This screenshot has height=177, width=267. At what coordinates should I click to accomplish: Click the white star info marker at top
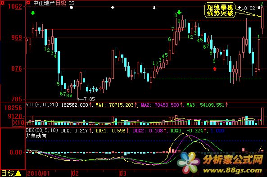(x=71, y=8)
